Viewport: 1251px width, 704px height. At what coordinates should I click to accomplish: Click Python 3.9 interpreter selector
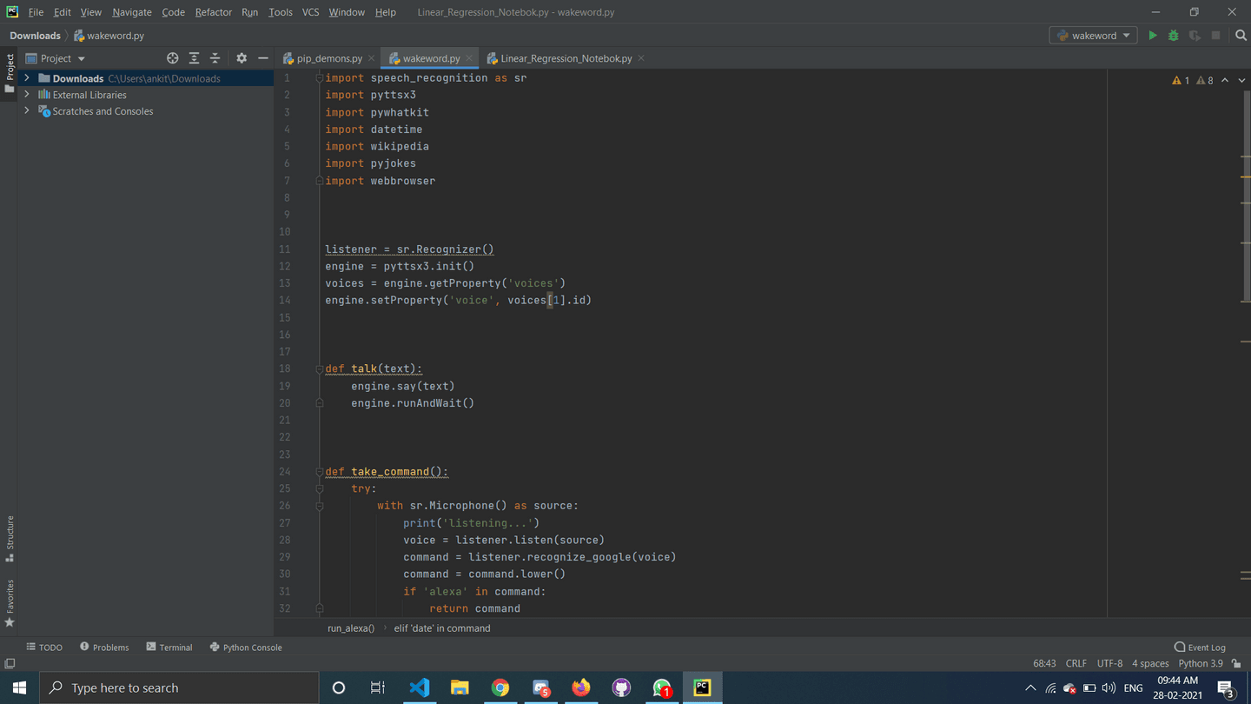point(1201,663)
